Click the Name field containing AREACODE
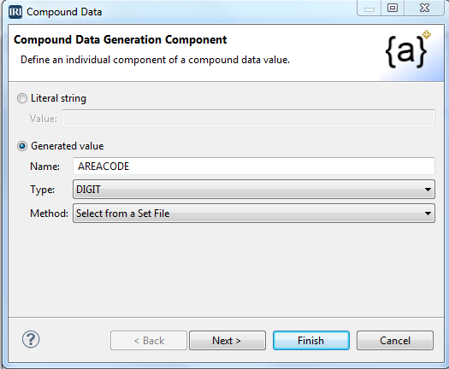This screenshot has width=449, height=369. [254, 167]
